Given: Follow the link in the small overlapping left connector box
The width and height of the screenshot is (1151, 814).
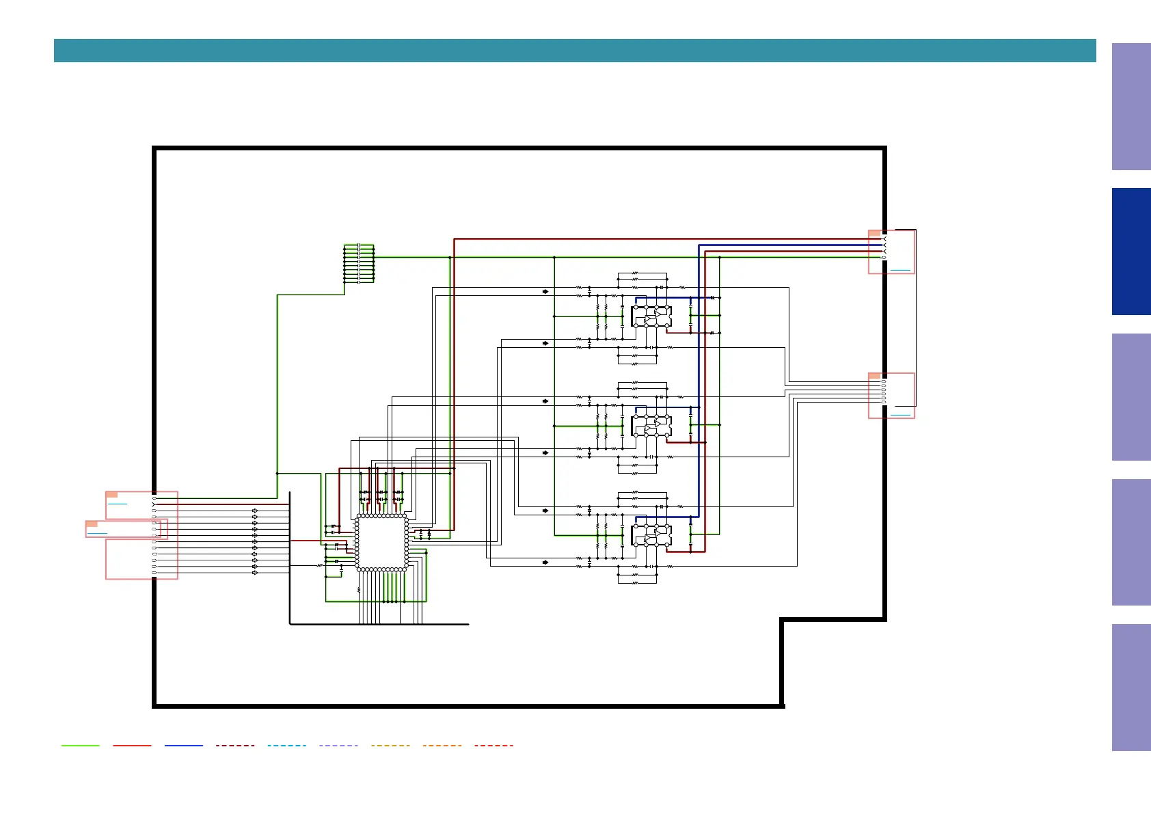Looking at the screenshot, I should point(98,532).
